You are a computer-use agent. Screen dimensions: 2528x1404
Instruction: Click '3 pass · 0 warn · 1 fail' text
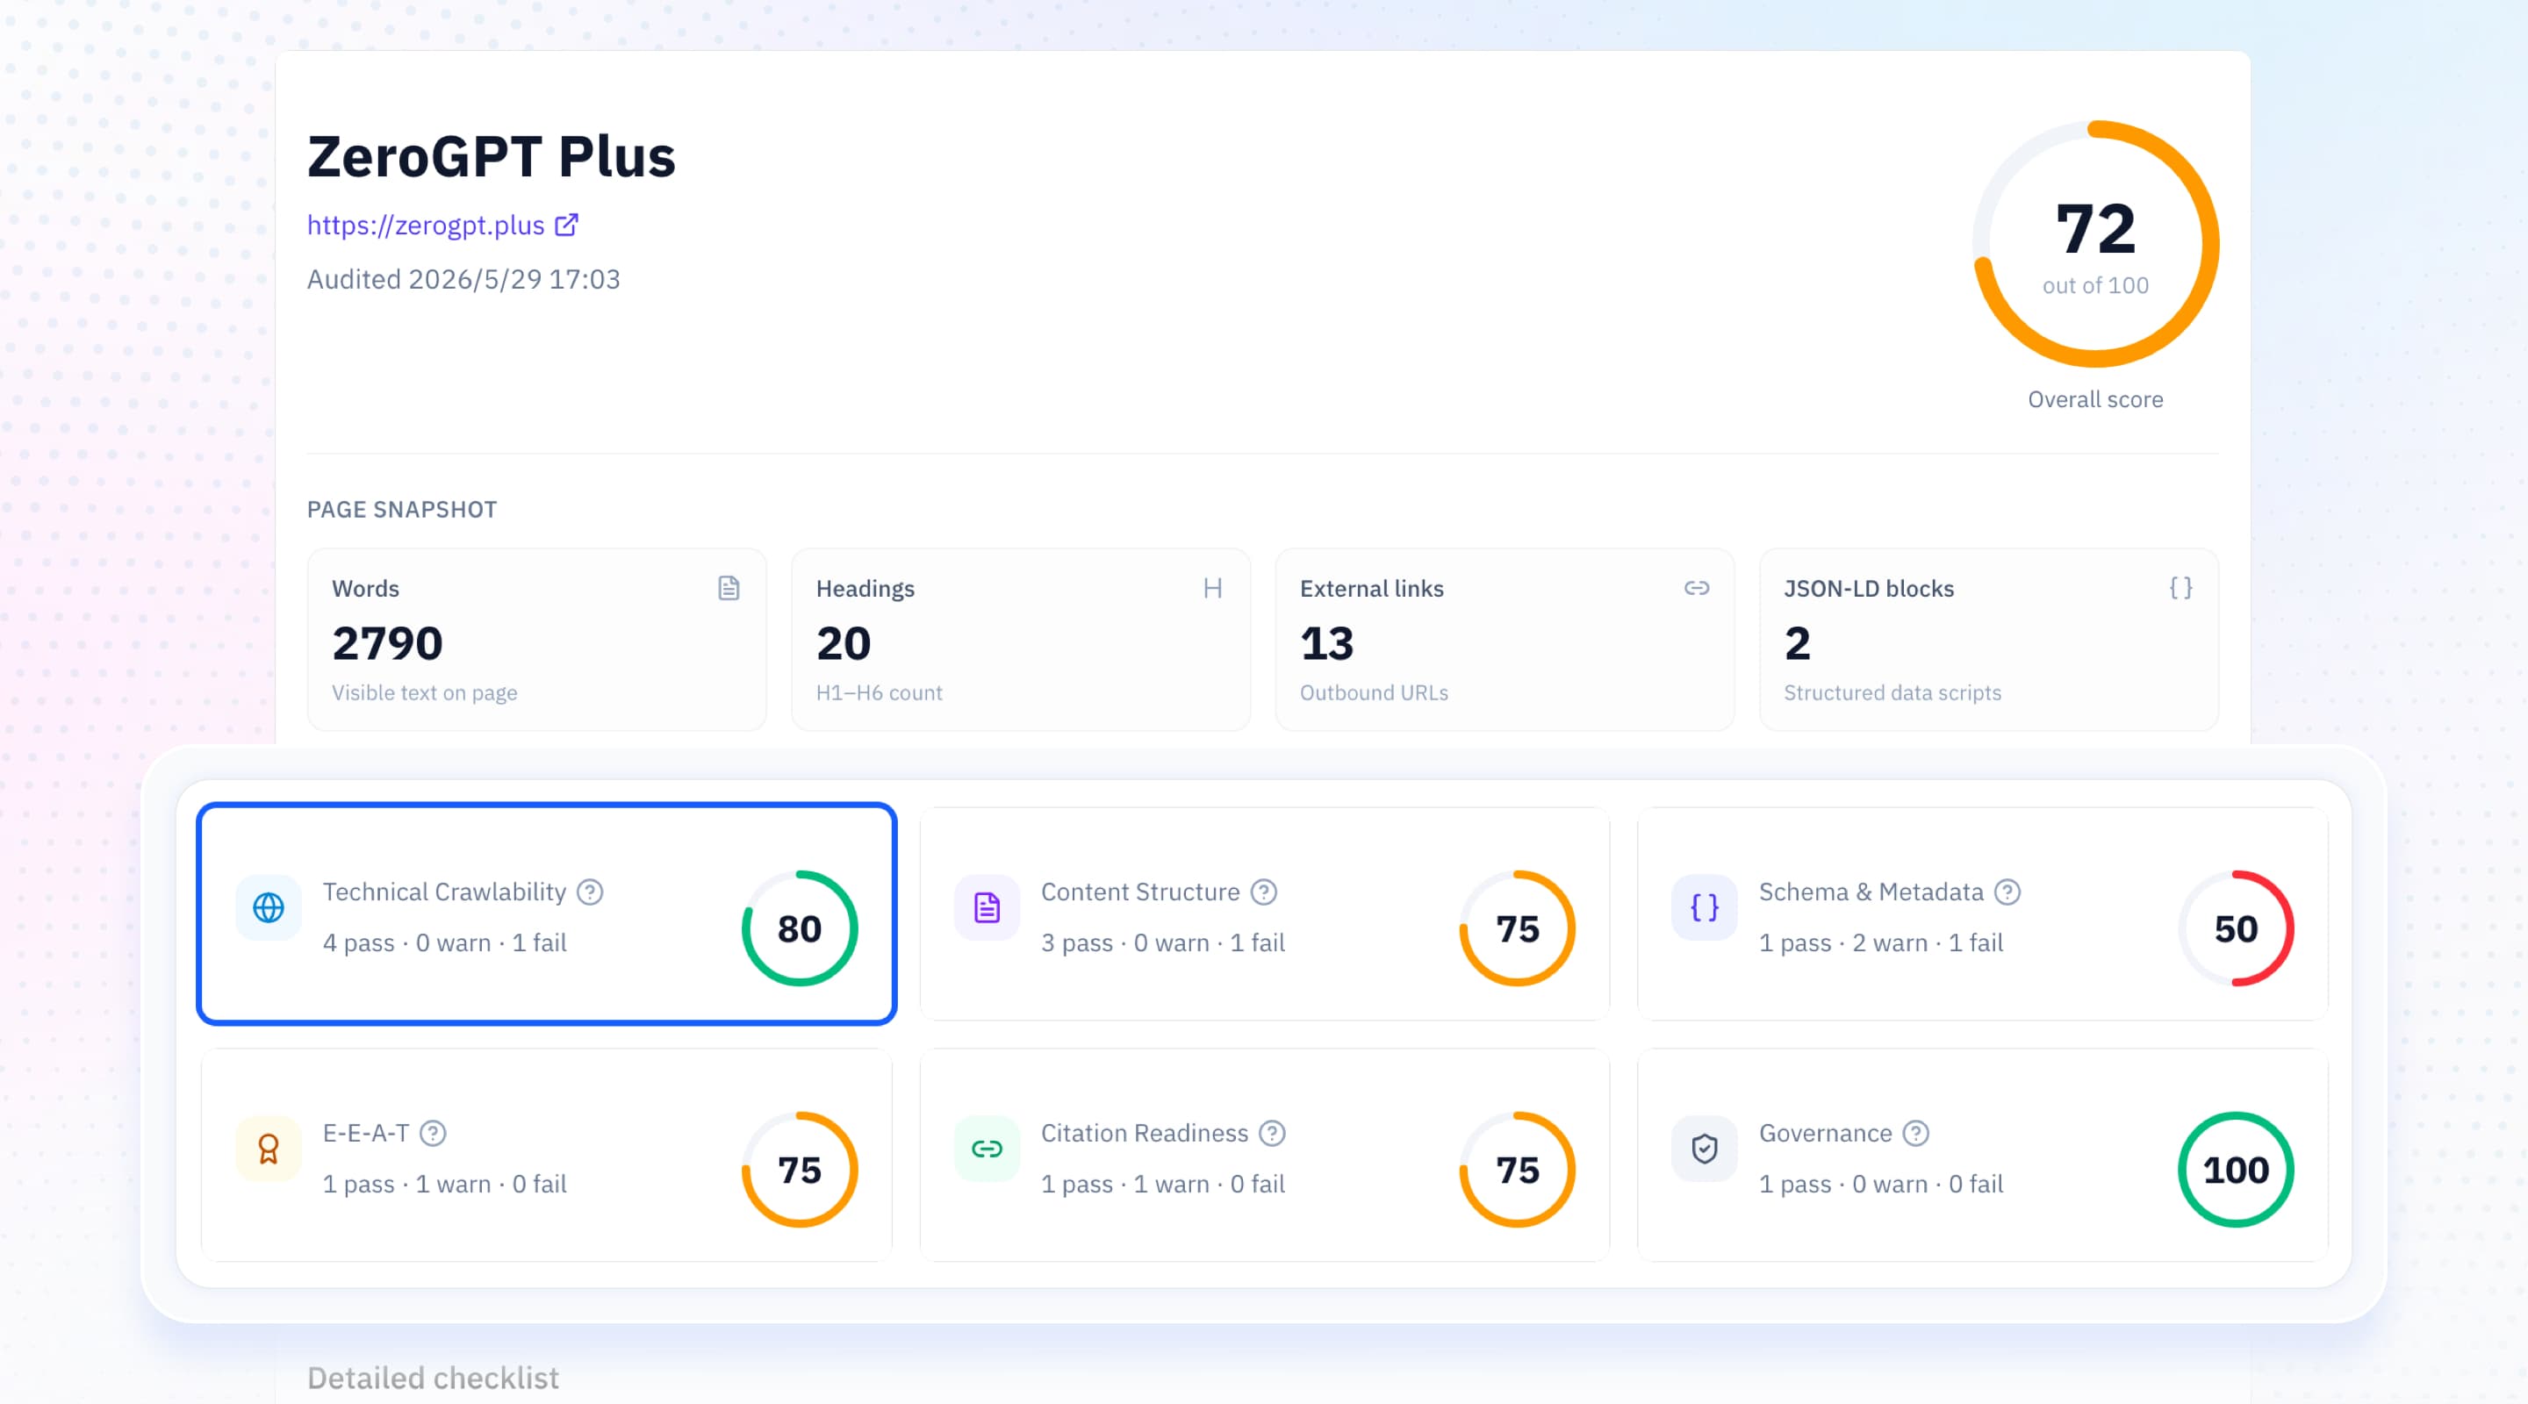1163,942
